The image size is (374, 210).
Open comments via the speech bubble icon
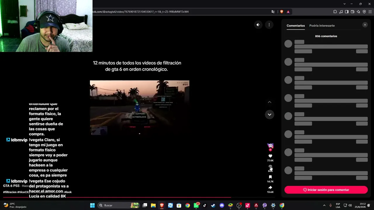point(270,167)
